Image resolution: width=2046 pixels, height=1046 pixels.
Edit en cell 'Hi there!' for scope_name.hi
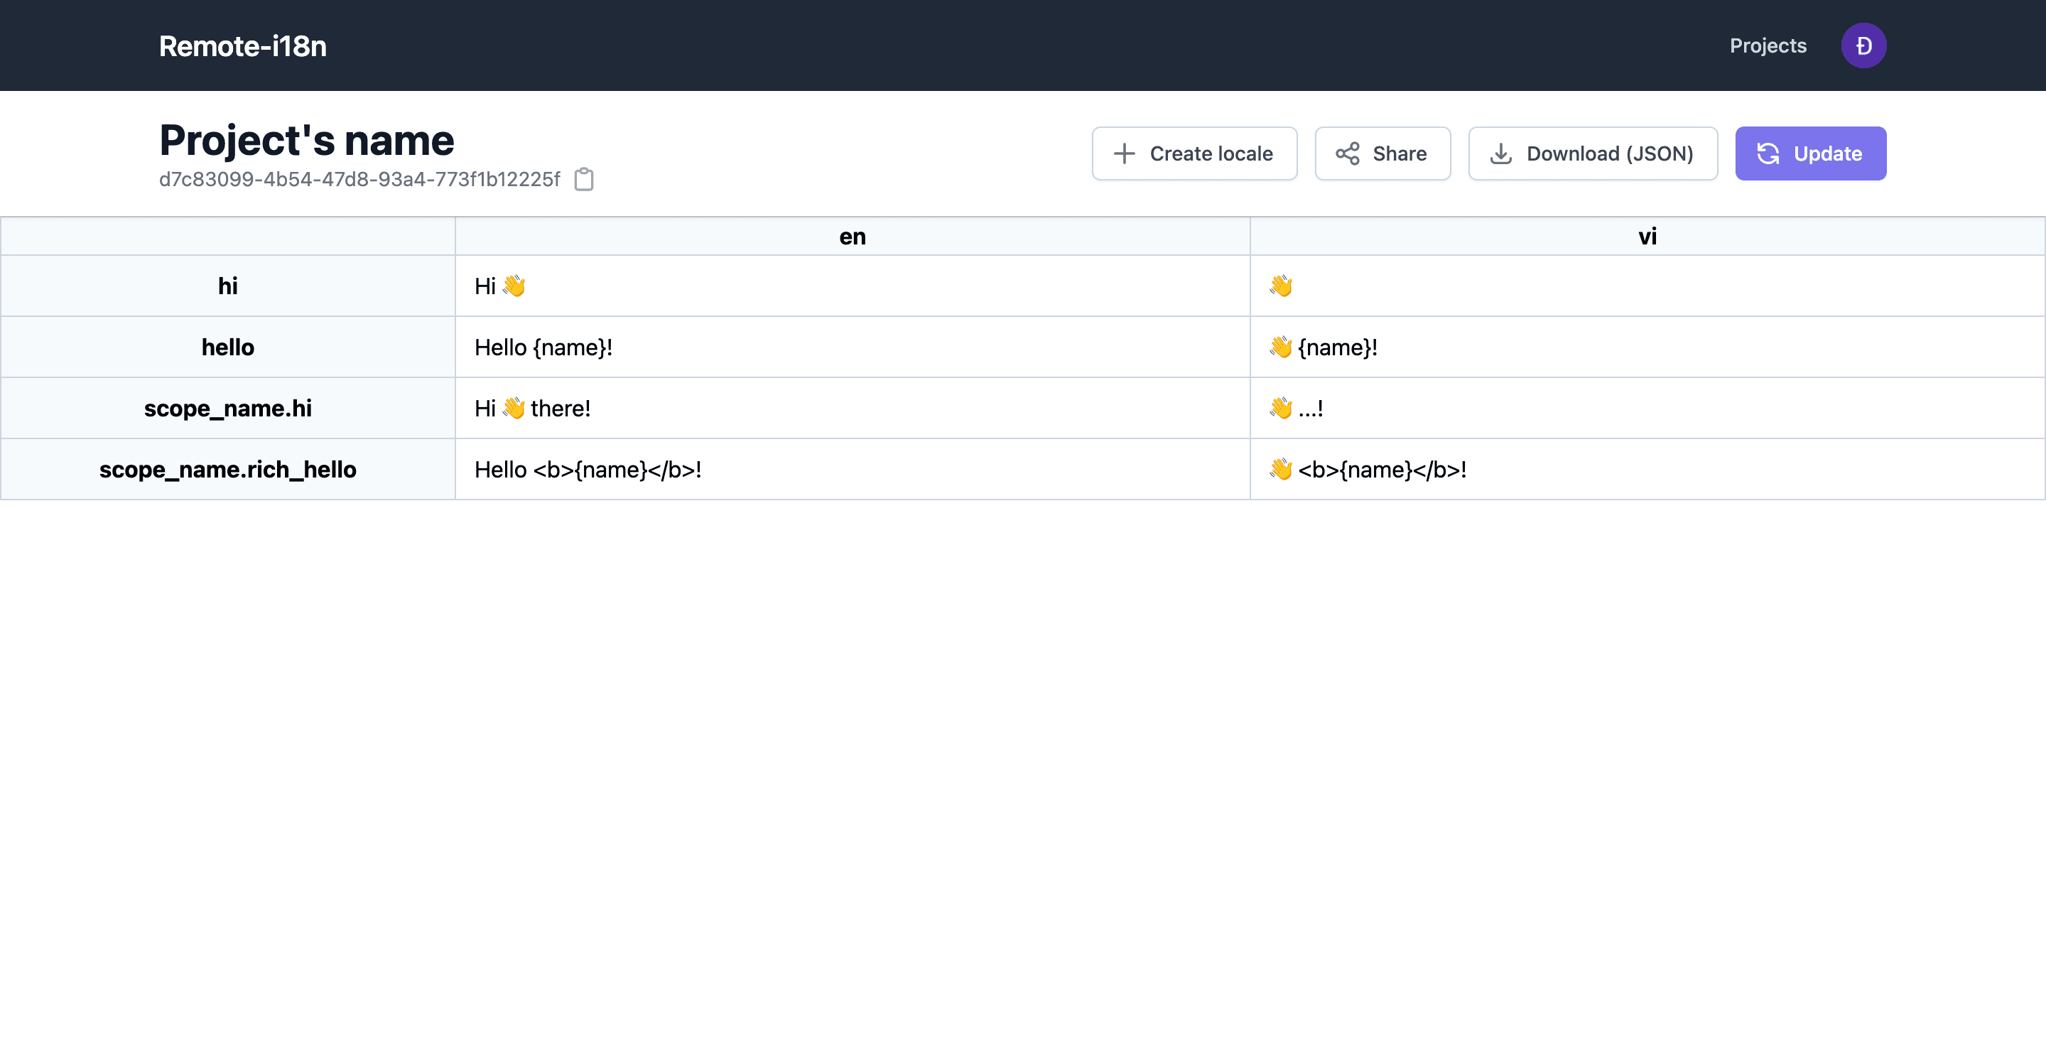(852, 408)
